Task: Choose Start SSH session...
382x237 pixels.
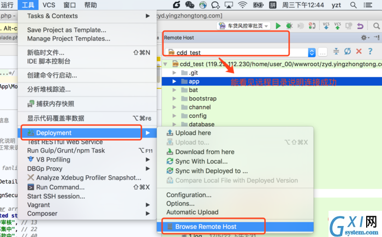Action: [x=87, y=196]
